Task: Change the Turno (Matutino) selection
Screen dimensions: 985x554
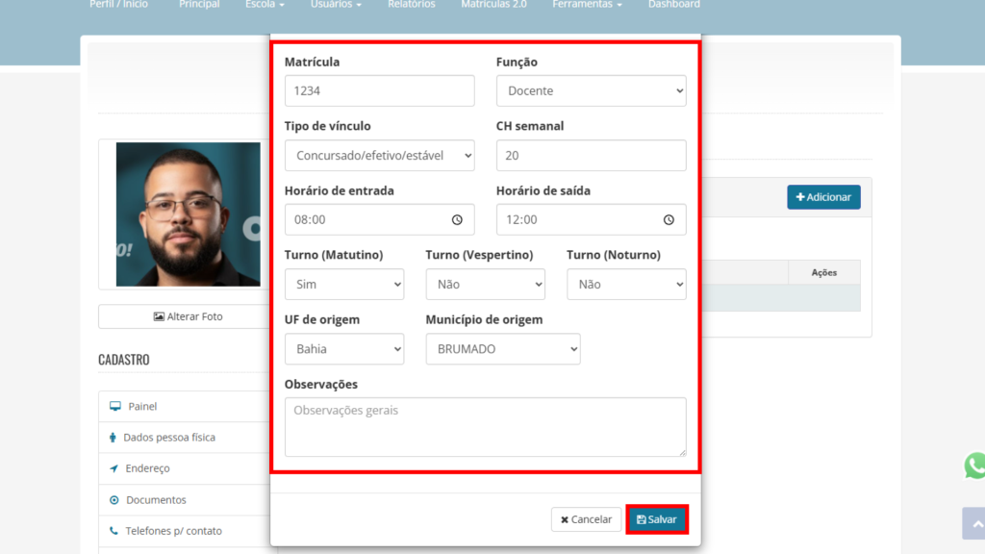Action: [344, 285]
